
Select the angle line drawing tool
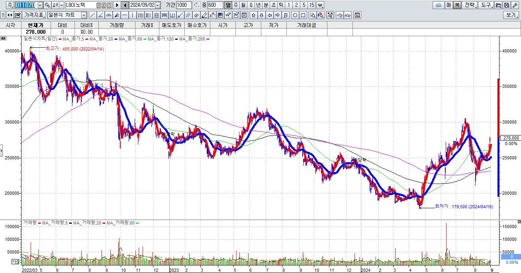click(x=100, y=15)
